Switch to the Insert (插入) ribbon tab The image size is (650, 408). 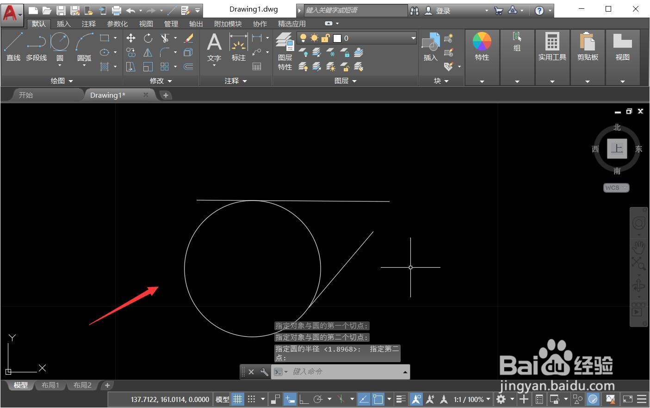pos(63,24)
